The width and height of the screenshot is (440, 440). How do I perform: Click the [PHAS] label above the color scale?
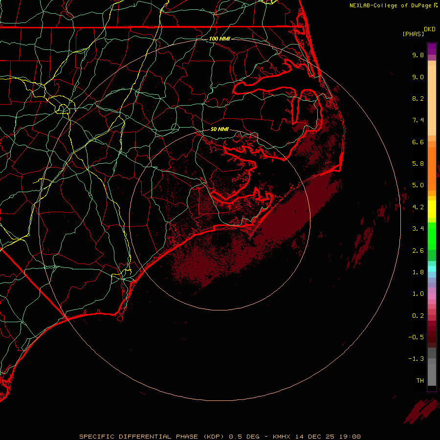click(413, 34)
